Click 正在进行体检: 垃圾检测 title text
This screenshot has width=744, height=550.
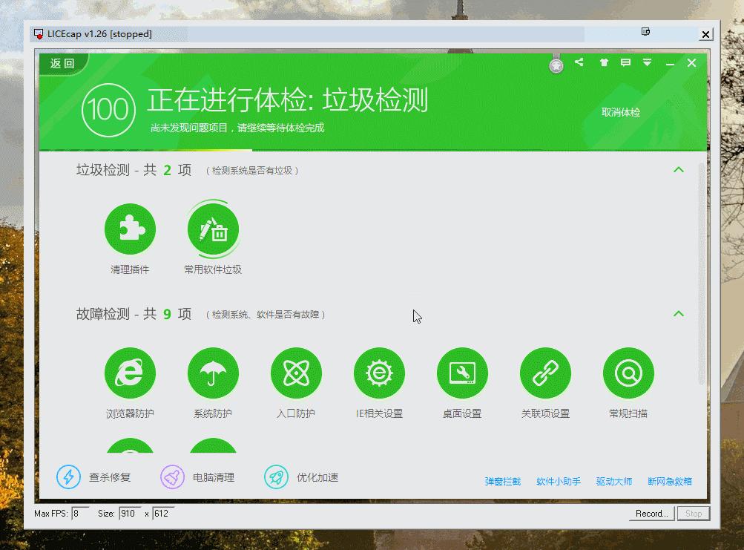(288, 100)
